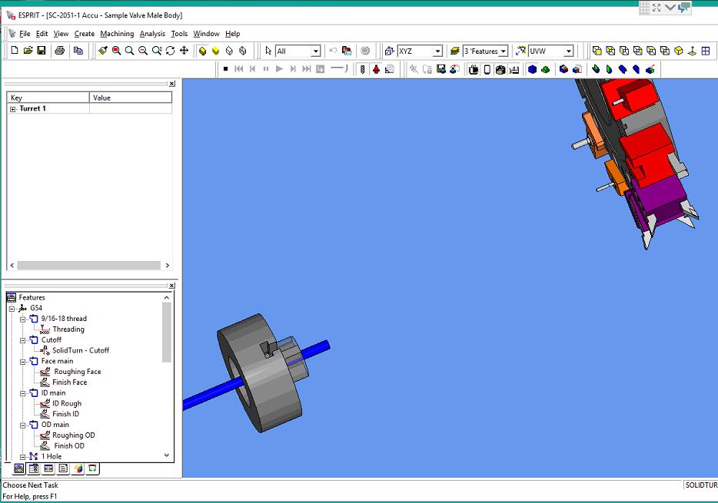Save the document with the floppy icon
718x503 pixels.
click(x=42, y=51)
